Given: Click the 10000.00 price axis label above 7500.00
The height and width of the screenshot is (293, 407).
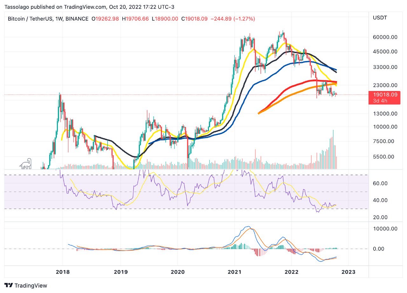Looking at the screenshot, I should (385, 127).
